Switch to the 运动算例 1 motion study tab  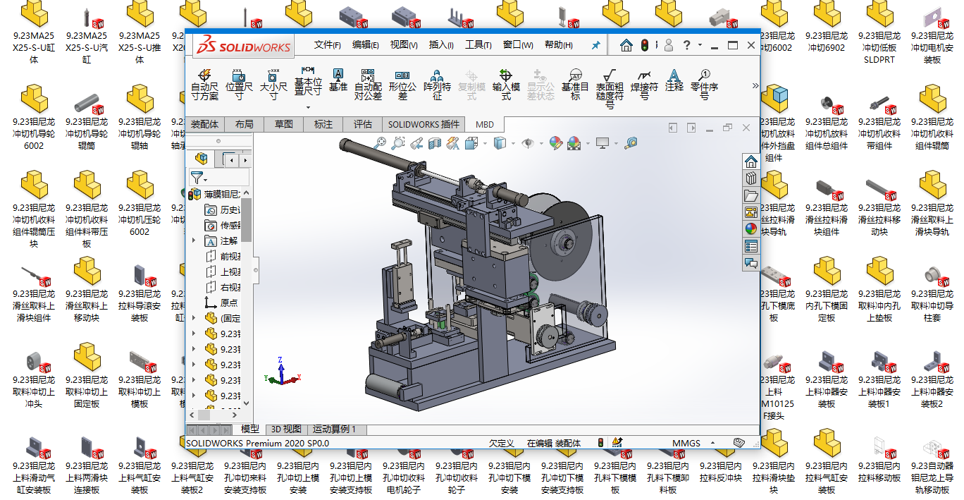click(x=334, y=429)
